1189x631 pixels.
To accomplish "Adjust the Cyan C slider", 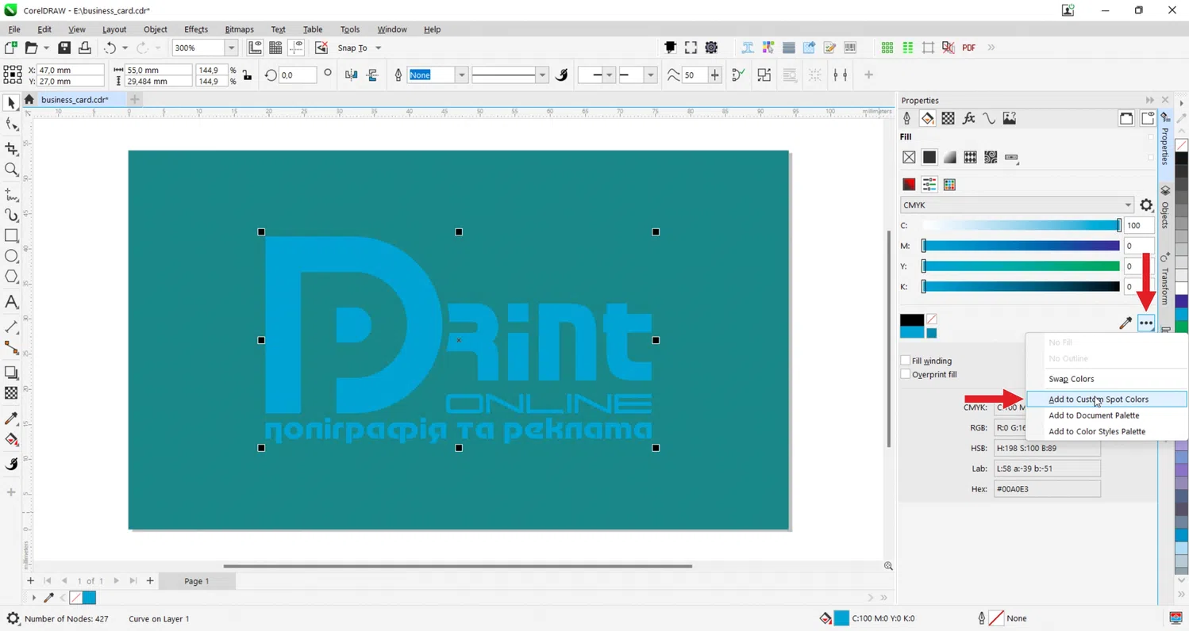I will coord(1021,225).
